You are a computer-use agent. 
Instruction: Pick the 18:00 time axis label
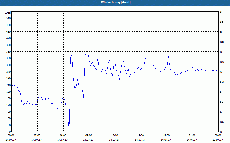click(x=166, y=135)
